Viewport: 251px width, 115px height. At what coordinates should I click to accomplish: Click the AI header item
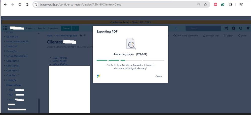[x=176, y=28]
